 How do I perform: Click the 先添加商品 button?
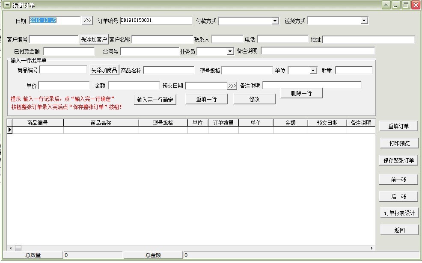104,70
